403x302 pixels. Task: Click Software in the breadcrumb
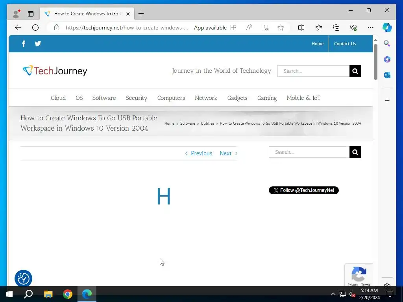click(x=188, y=123)
